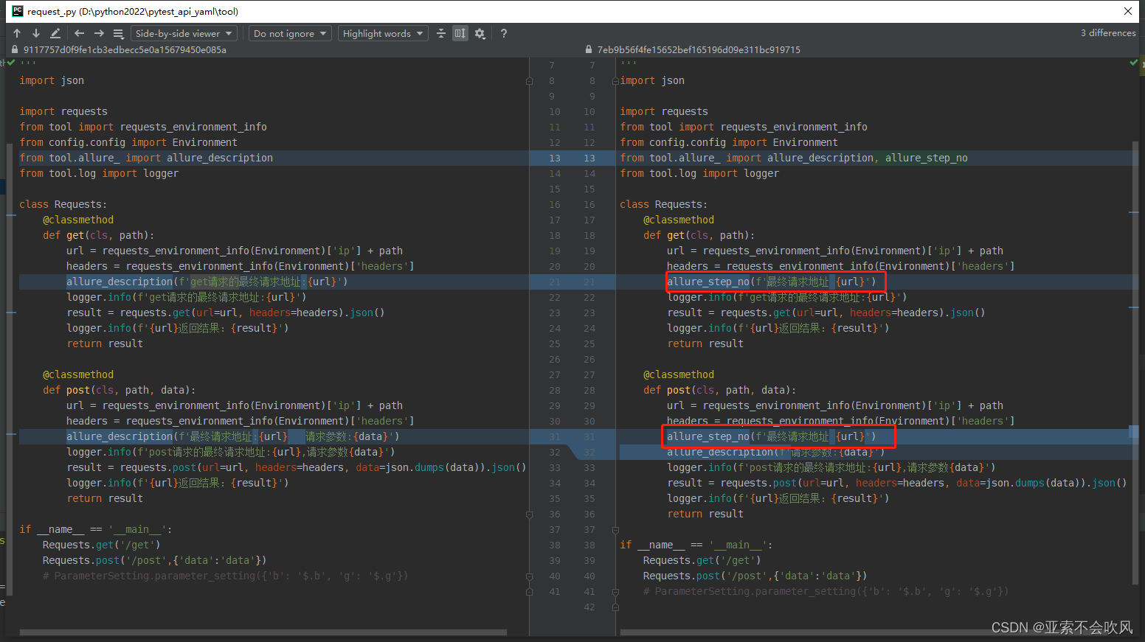
Task: Toggle fold marker at right line 41
Action: click(615, 591)
